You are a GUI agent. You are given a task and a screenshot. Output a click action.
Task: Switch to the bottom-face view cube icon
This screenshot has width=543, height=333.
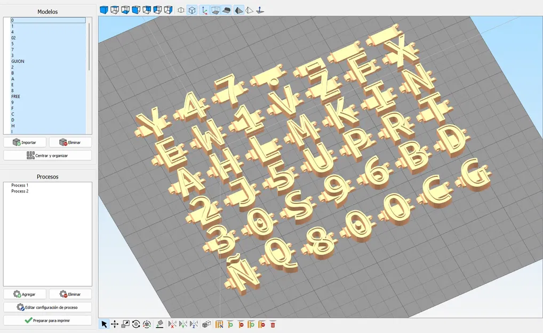125,10
